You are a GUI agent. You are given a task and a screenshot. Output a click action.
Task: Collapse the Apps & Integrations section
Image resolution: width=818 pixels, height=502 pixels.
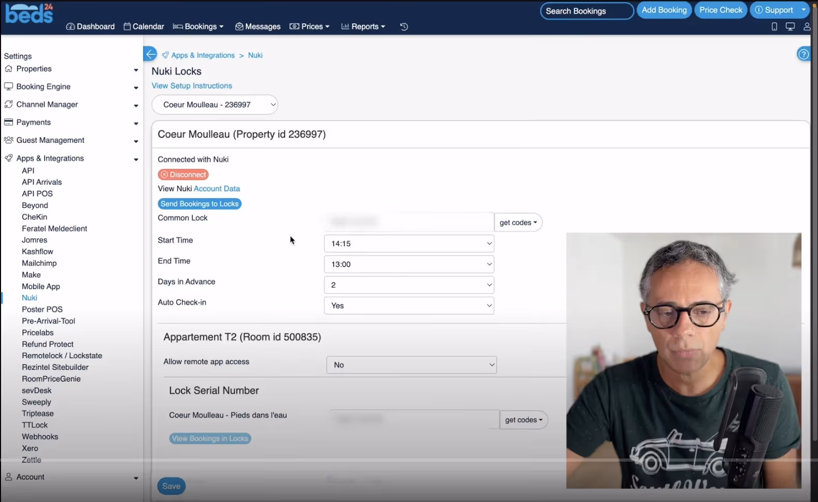tap(71, 158)
